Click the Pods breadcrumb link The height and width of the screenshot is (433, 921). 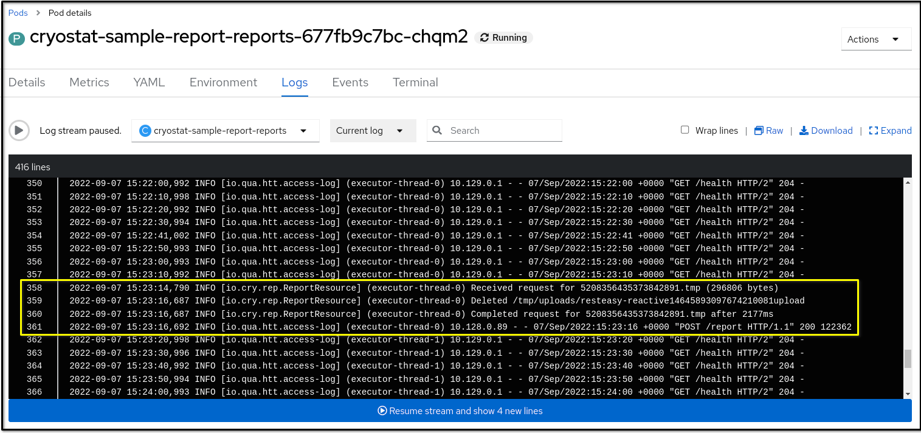pyautogui.click(x=18, y=12)
